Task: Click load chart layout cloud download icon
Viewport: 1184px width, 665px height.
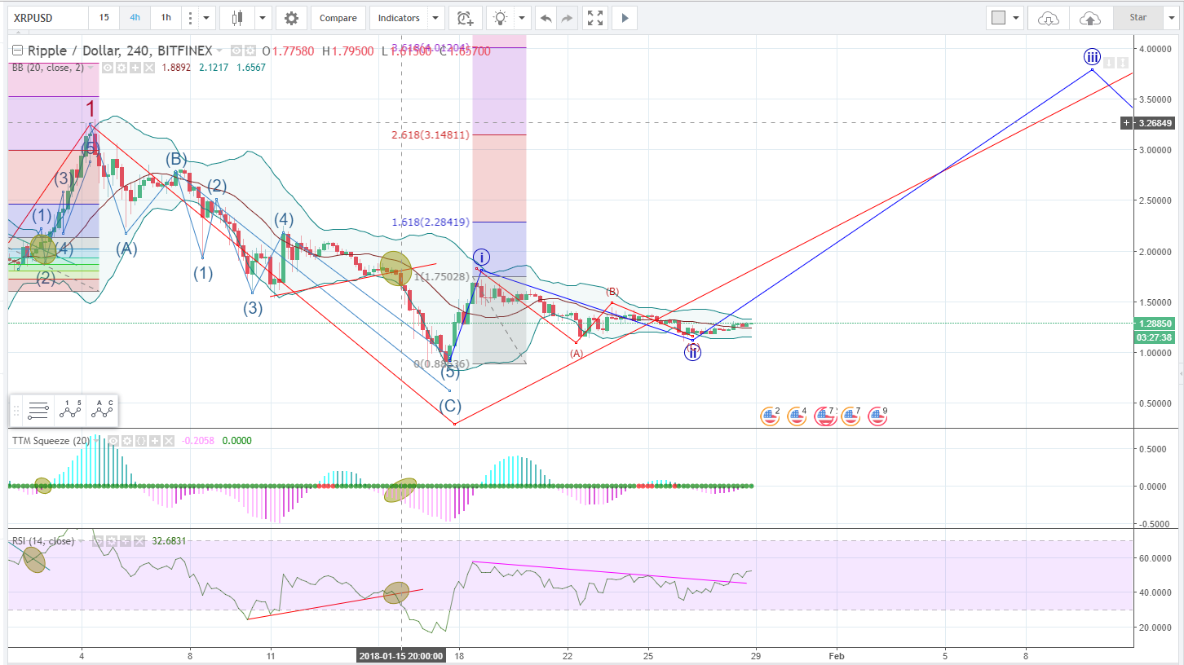Action: tap(1049, 17)
